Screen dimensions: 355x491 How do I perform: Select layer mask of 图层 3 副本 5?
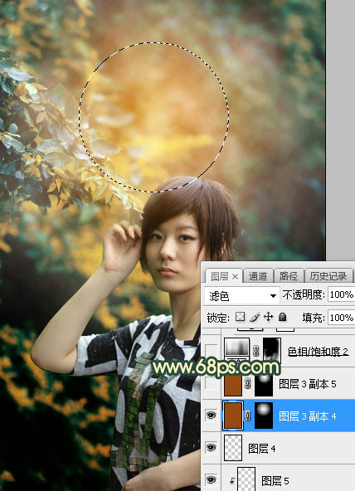pyautogui.click(x=264, y=385)
